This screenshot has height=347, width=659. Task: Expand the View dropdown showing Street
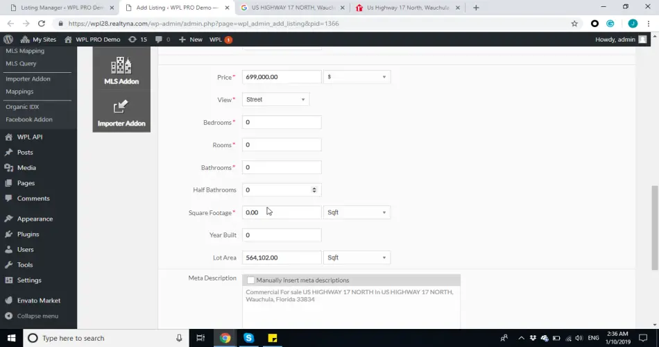[x=275, y=100]
